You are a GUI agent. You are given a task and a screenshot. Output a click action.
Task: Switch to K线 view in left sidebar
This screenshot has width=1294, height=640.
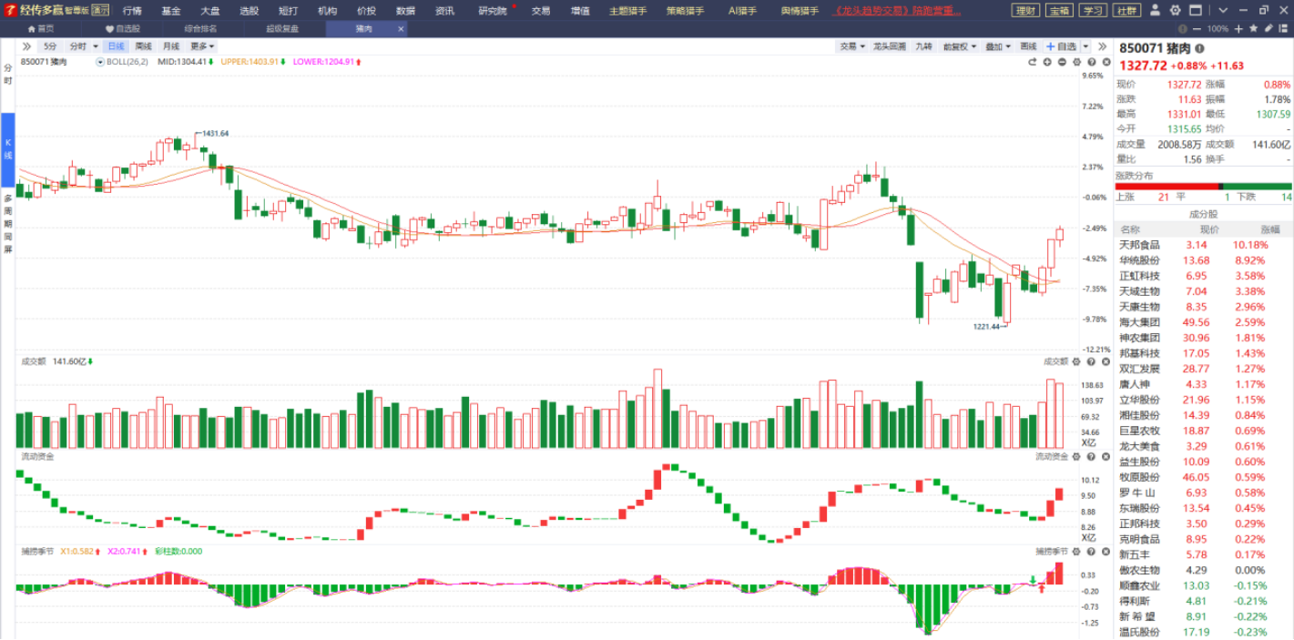point(7,149)
